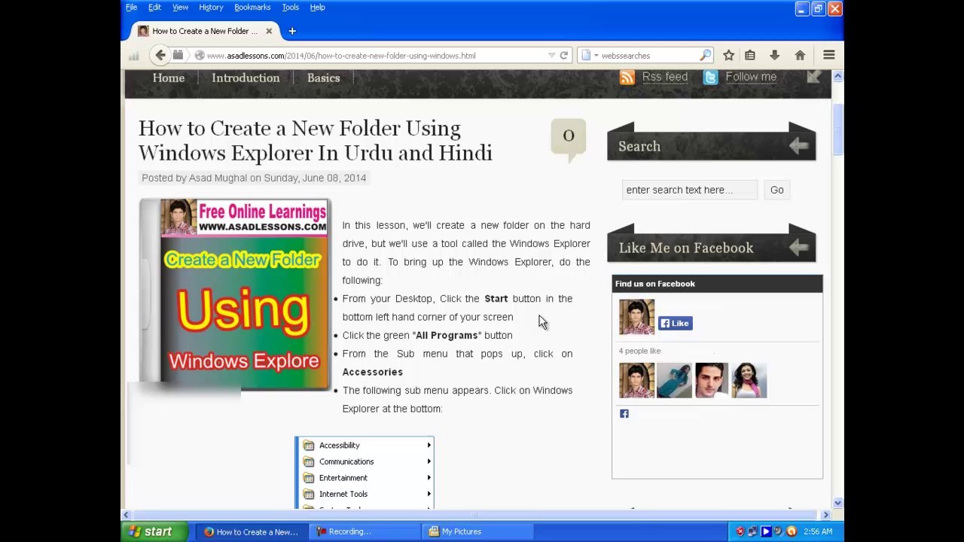Click the Create a New Folder thumbnail
The width and height of the screenshot is (964, 542).
[x=235, y=294]
